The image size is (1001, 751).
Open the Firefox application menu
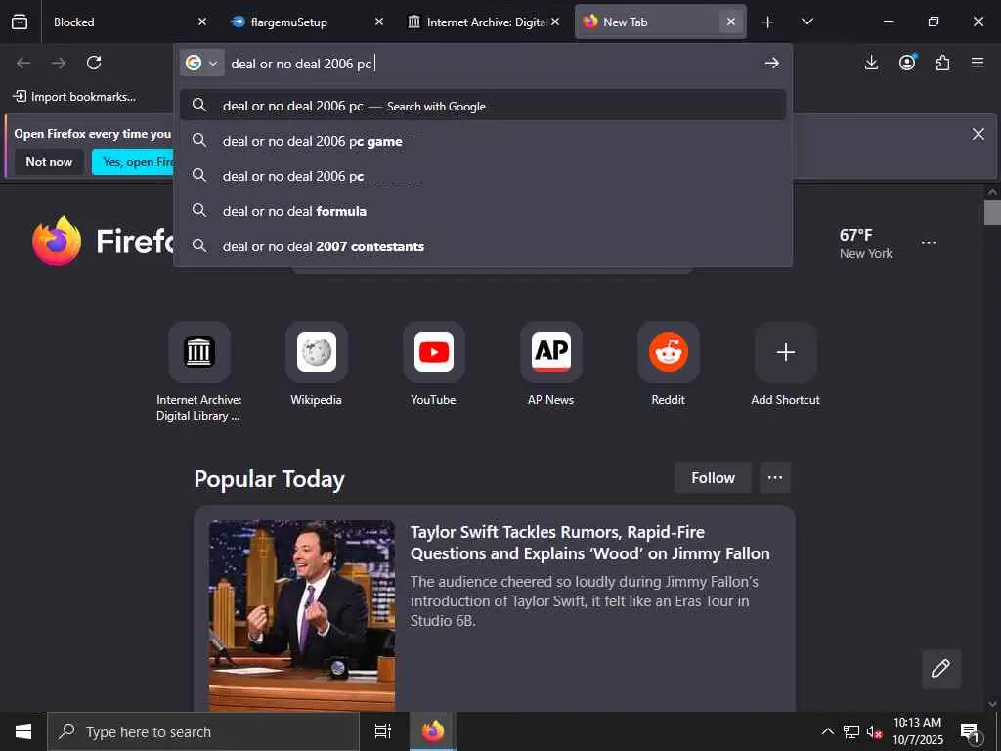978,63
